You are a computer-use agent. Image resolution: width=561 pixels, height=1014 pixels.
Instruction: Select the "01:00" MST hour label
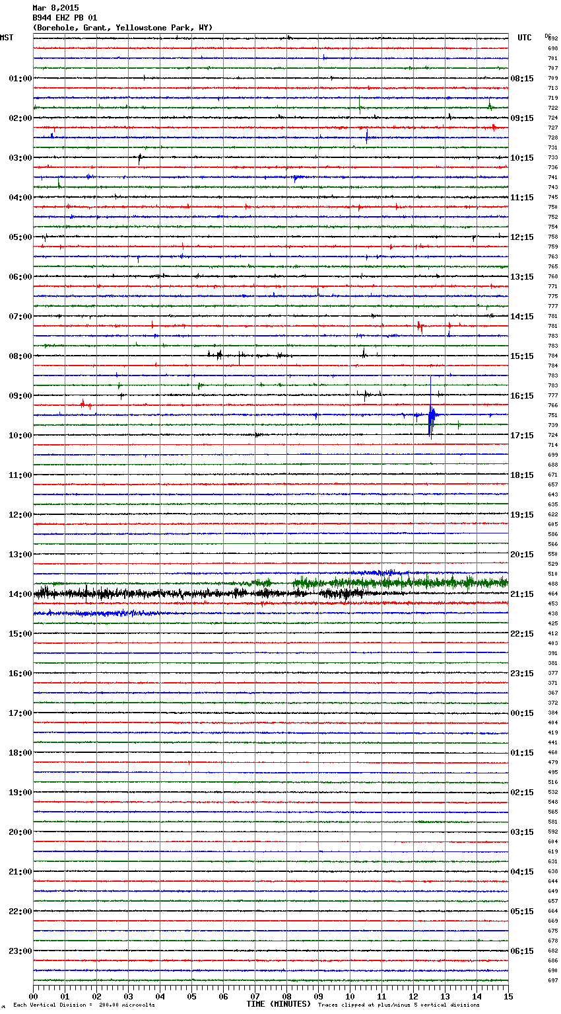click(x=20, y=79)
